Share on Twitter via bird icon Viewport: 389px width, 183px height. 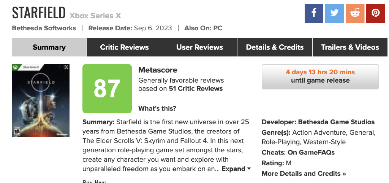click(334, 13)
